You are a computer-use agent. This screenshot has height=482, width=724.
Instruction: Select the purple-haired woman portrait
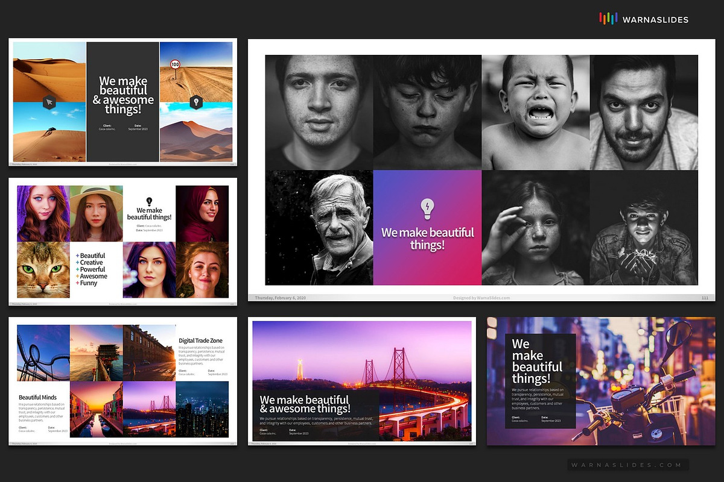tap(149, 269)
